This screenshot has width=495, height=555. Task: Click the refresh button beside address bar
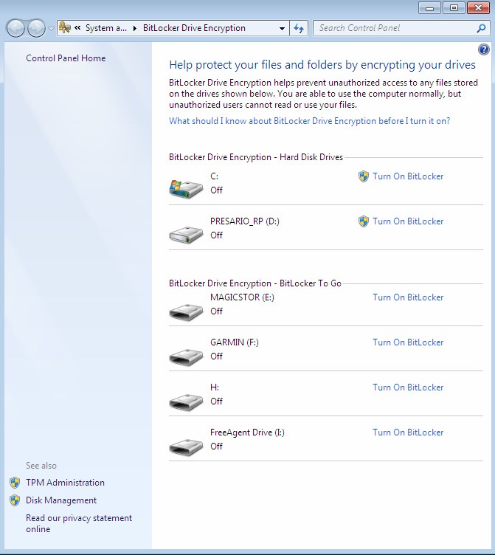coord(299,28)
